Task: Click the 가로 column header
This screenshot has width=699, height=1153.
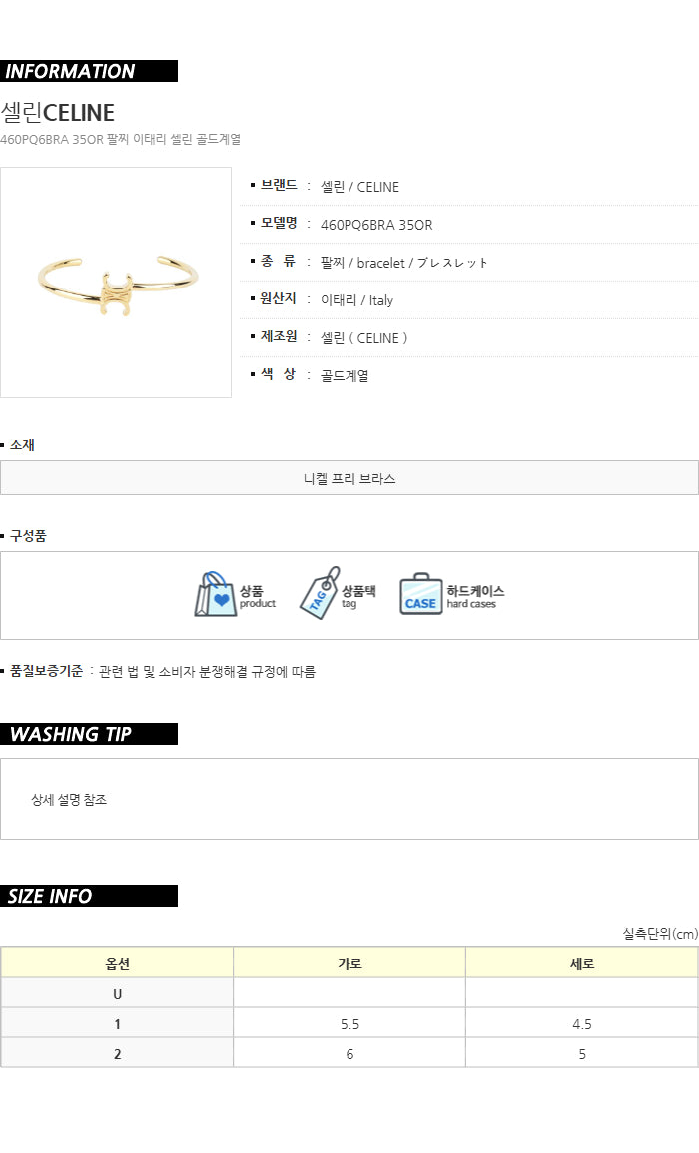Action: pyautogui.click(x=349, y=963)
